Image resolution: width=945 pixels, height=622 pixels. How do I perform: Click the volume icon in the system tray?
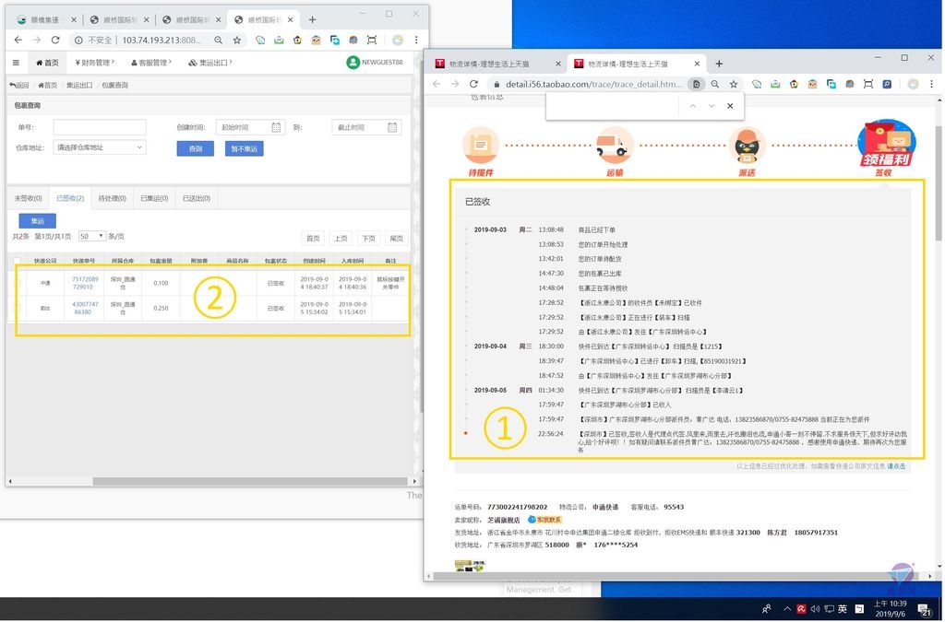[x=815, y=609]
